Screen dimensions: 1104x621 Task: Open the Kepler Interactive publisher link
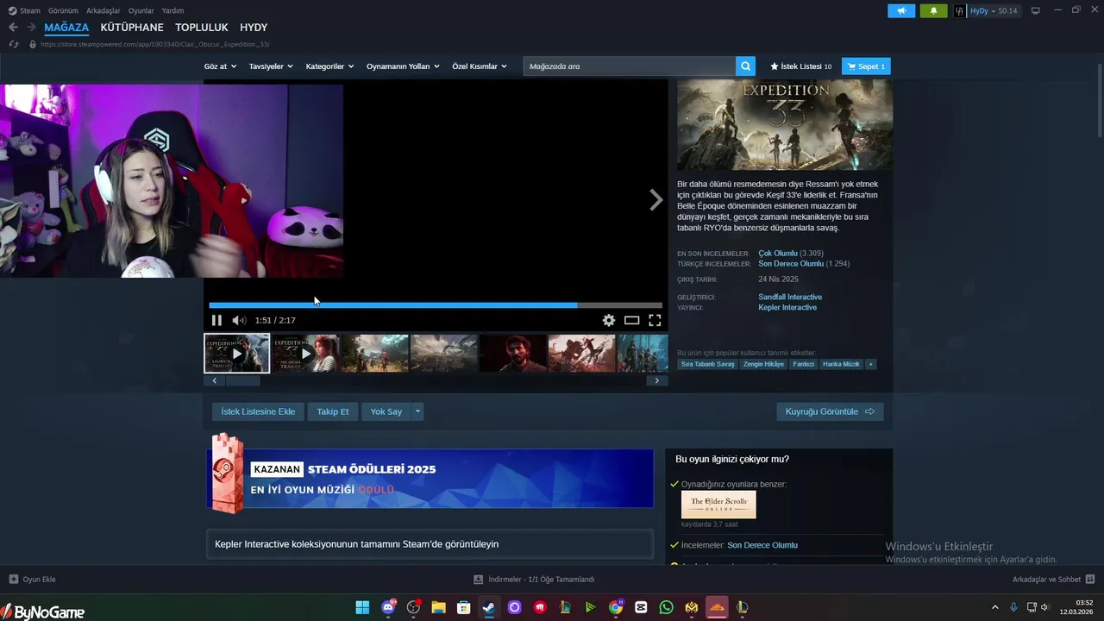click(787, 307)
